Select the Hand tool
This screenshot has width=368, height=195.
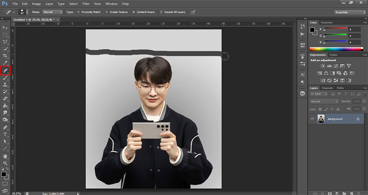click(5, 156)
